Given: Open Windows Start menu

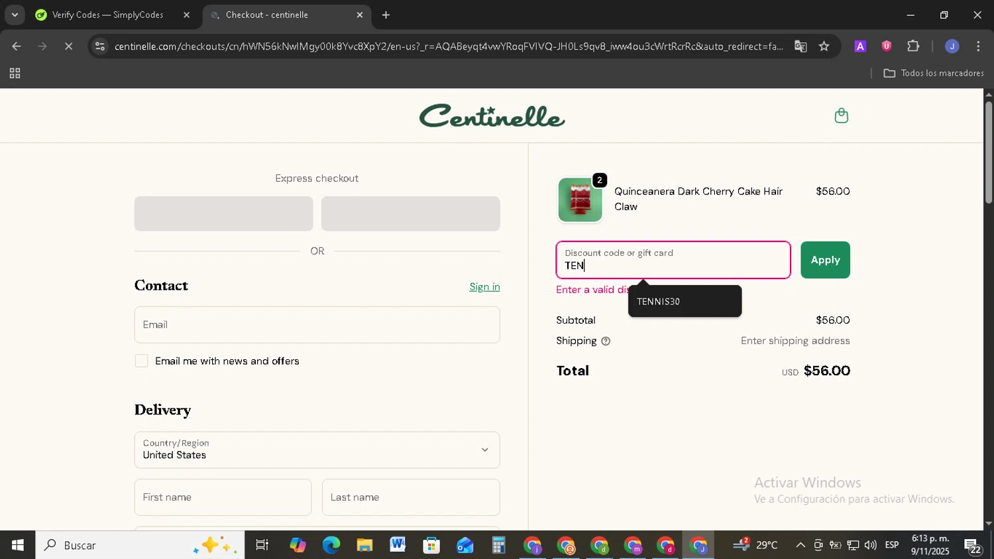Looking at the screenshot, I should point(17,545).
